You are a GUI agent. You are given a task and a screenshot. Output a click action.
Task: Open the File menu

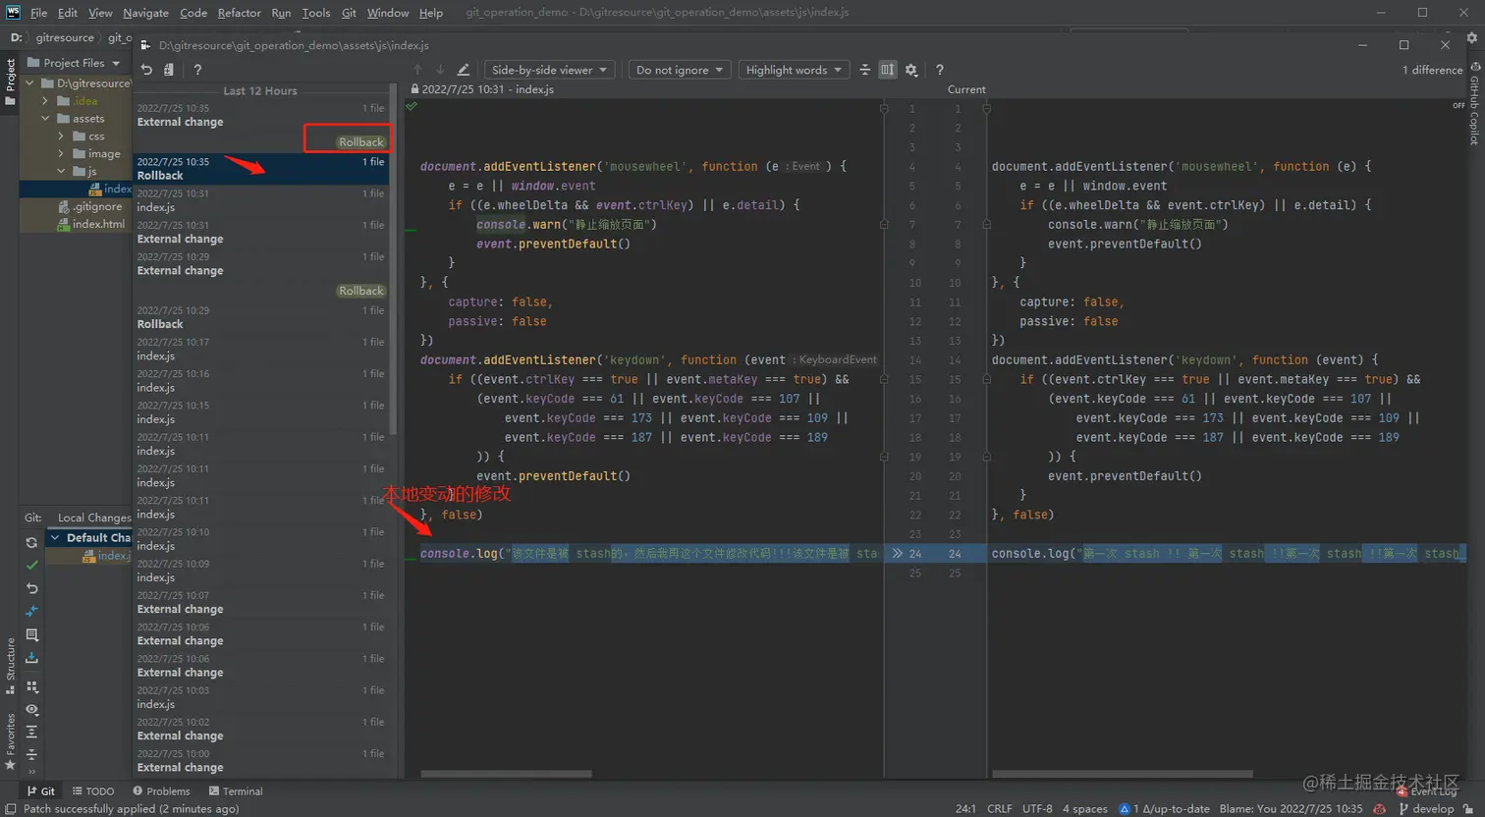(x=39, y=13)
